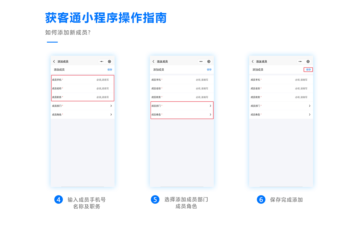Fill the 成员手机 field in step 6 phone
The width and height of the screenshot is (364, 227).
[x=281, y=80]
